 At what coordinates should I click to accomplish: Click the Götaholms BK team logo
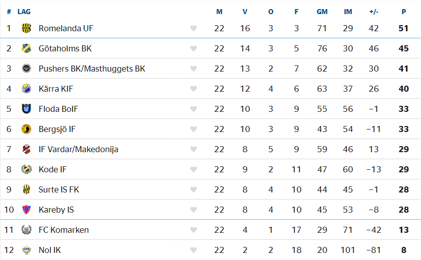pos(26,48)
